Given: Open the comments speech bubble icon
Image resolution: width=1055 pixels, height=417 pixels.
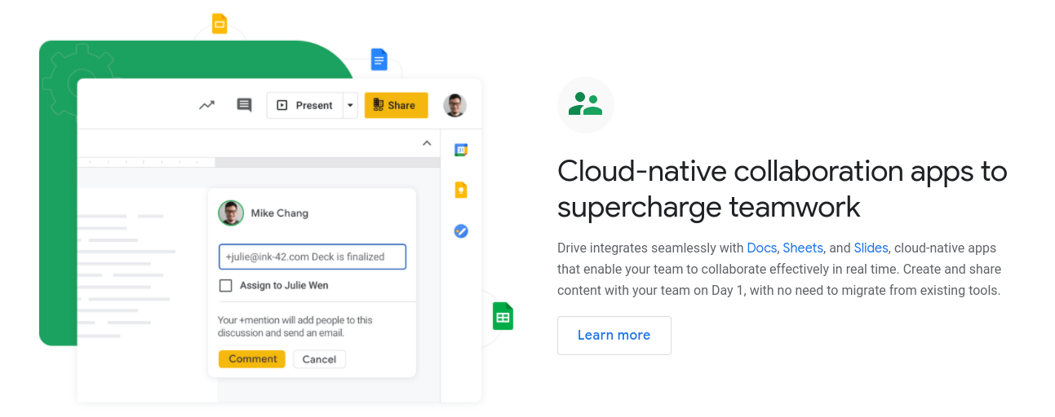Looking at the screenshot, I should 244,105.
